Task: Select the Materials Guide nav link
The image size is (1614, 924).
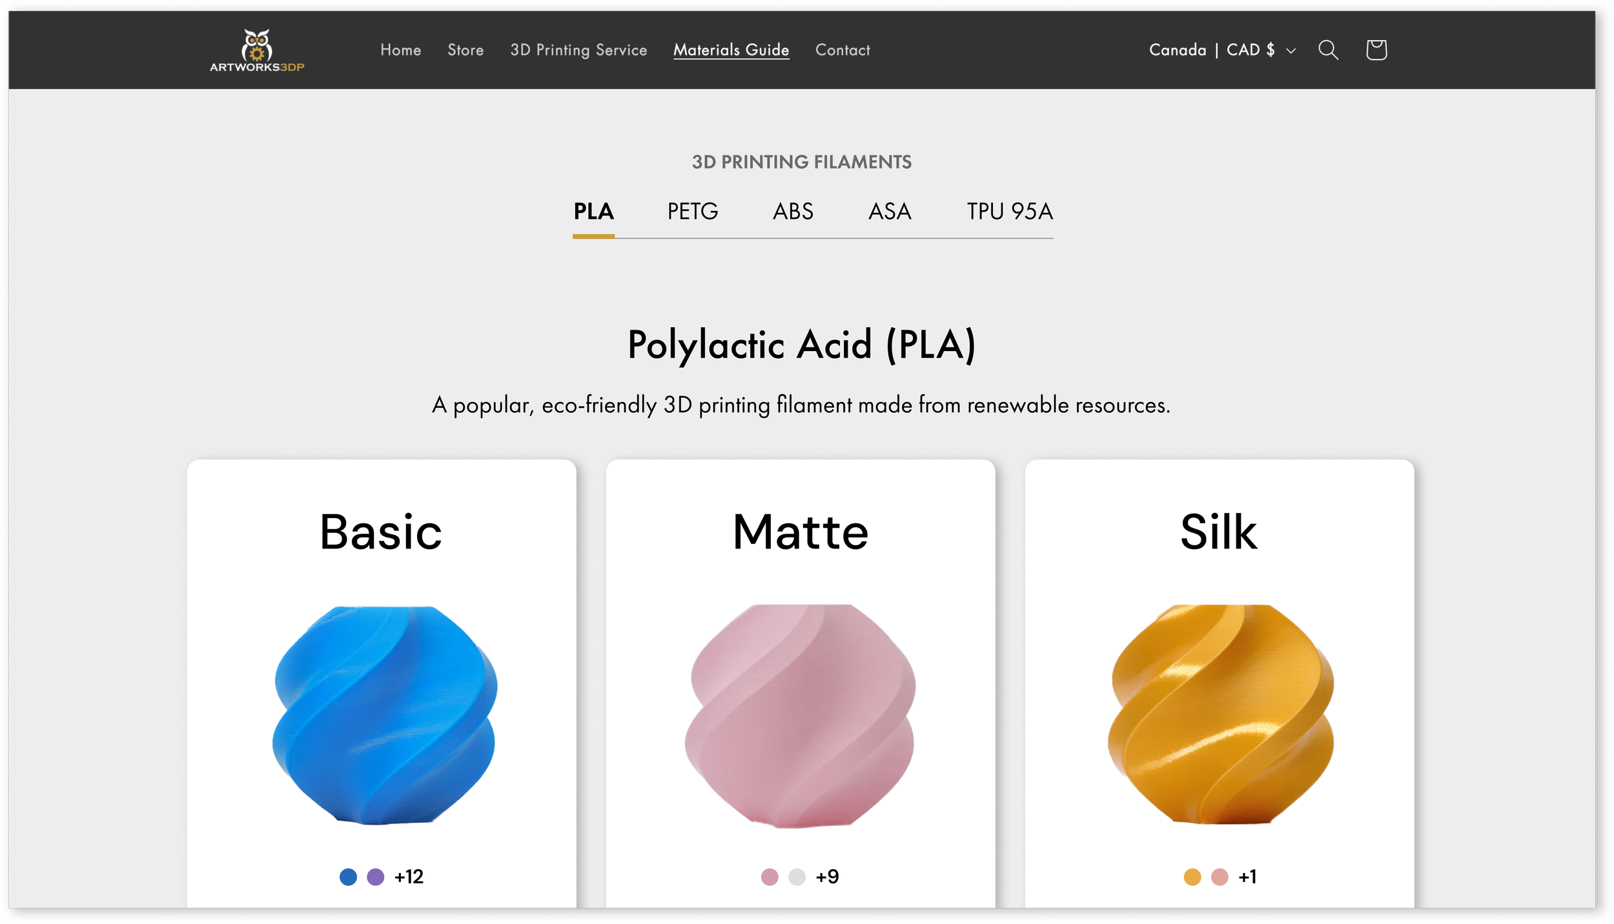Action: pos(731,50)
